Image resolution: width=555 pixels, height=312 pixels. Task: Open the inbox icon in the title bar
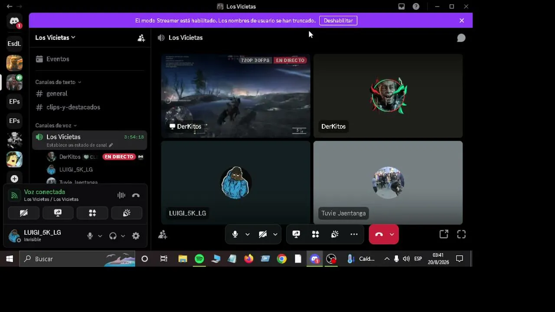pyautogui.click(x=402, y=6)
